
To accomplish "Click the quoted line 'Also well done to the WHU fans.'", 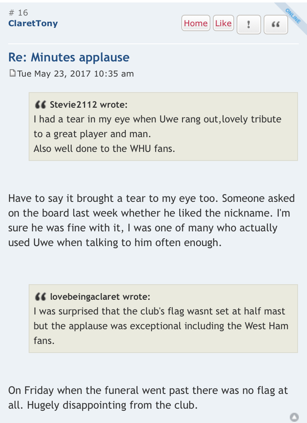I will (x=104, y=149).
